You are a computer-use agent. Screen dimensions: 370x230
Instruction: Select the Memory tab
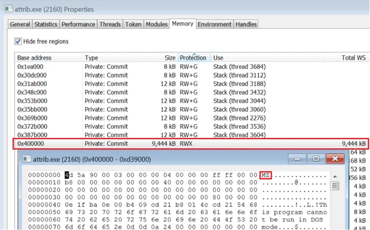pyautogui.click(x=183, y=24)
